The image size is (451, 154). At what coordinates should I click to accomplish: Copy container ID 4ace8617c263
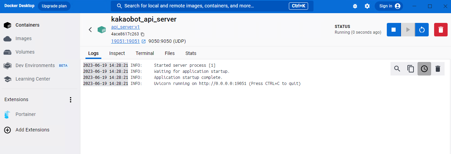tap(143, 34)
